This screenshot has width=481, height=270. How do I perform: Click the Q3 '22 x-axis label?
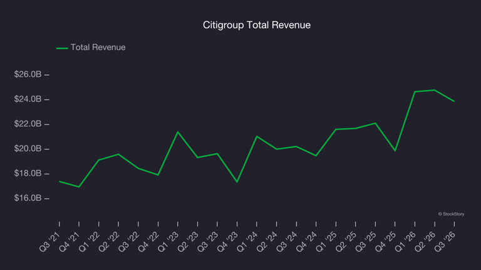[129, 242]
